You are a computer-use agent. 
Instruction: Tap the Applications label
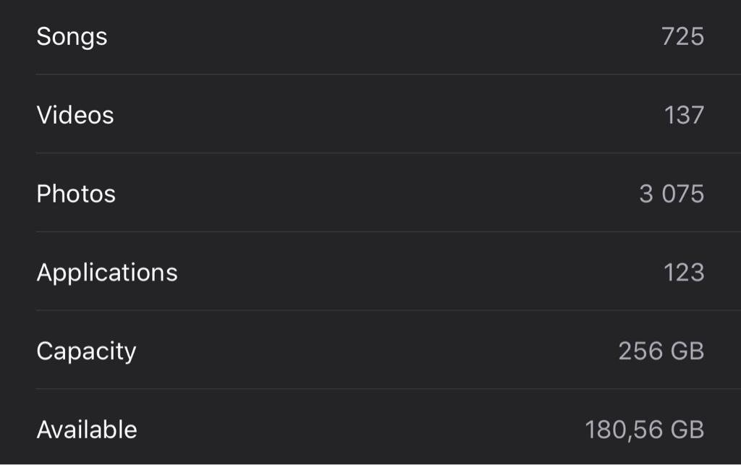point(107,273)
